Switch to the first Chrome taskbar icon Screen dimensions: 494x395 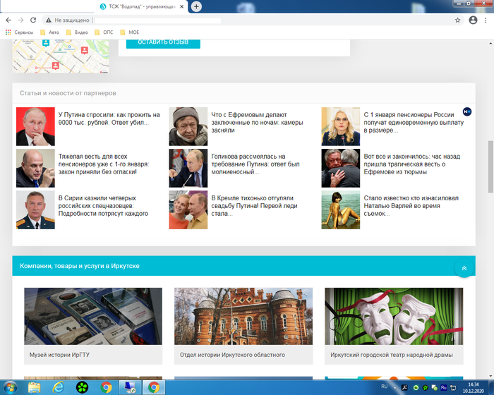[106, 387]
